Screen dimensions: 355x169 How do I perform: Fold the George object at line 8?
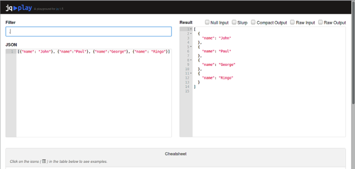[x=191, y=60]
